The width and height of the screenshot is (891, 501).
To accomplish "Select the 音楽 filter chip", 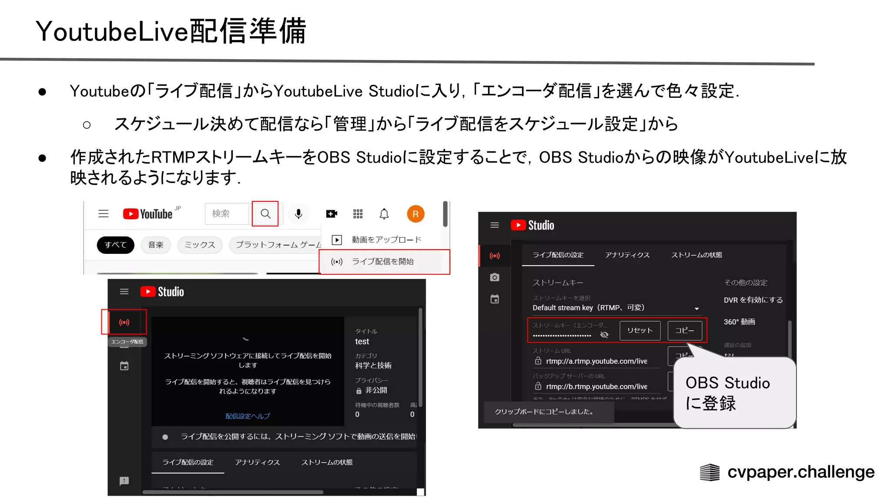I will [x=156, y=245].
